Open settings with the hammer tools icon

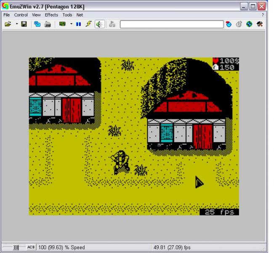(x=260, y=24)
